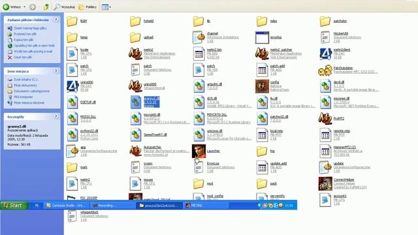Collapse the Inne miejsca panel
The height and width of the screenshot is (235, 418).
[56, 71]
